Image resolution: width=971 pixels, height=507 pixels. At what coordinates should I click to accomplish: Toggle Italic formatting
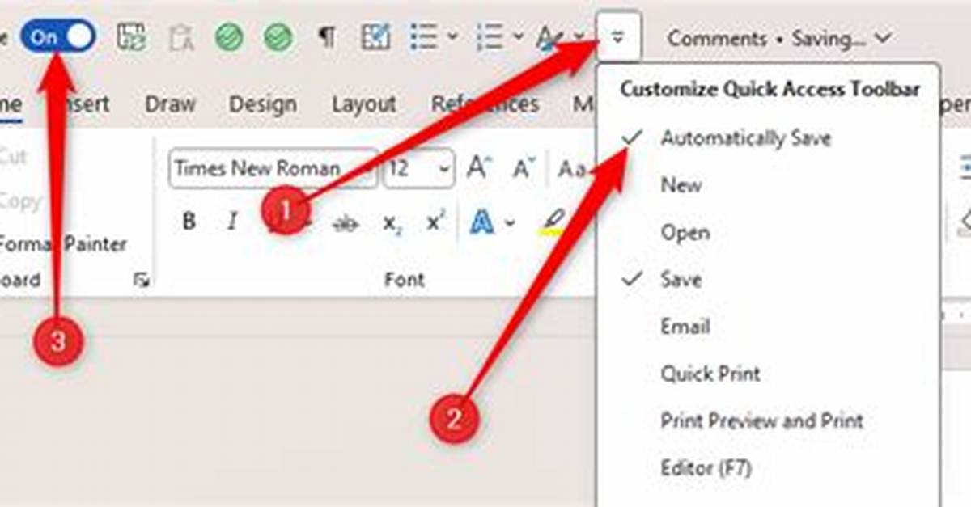pos(232,222)
